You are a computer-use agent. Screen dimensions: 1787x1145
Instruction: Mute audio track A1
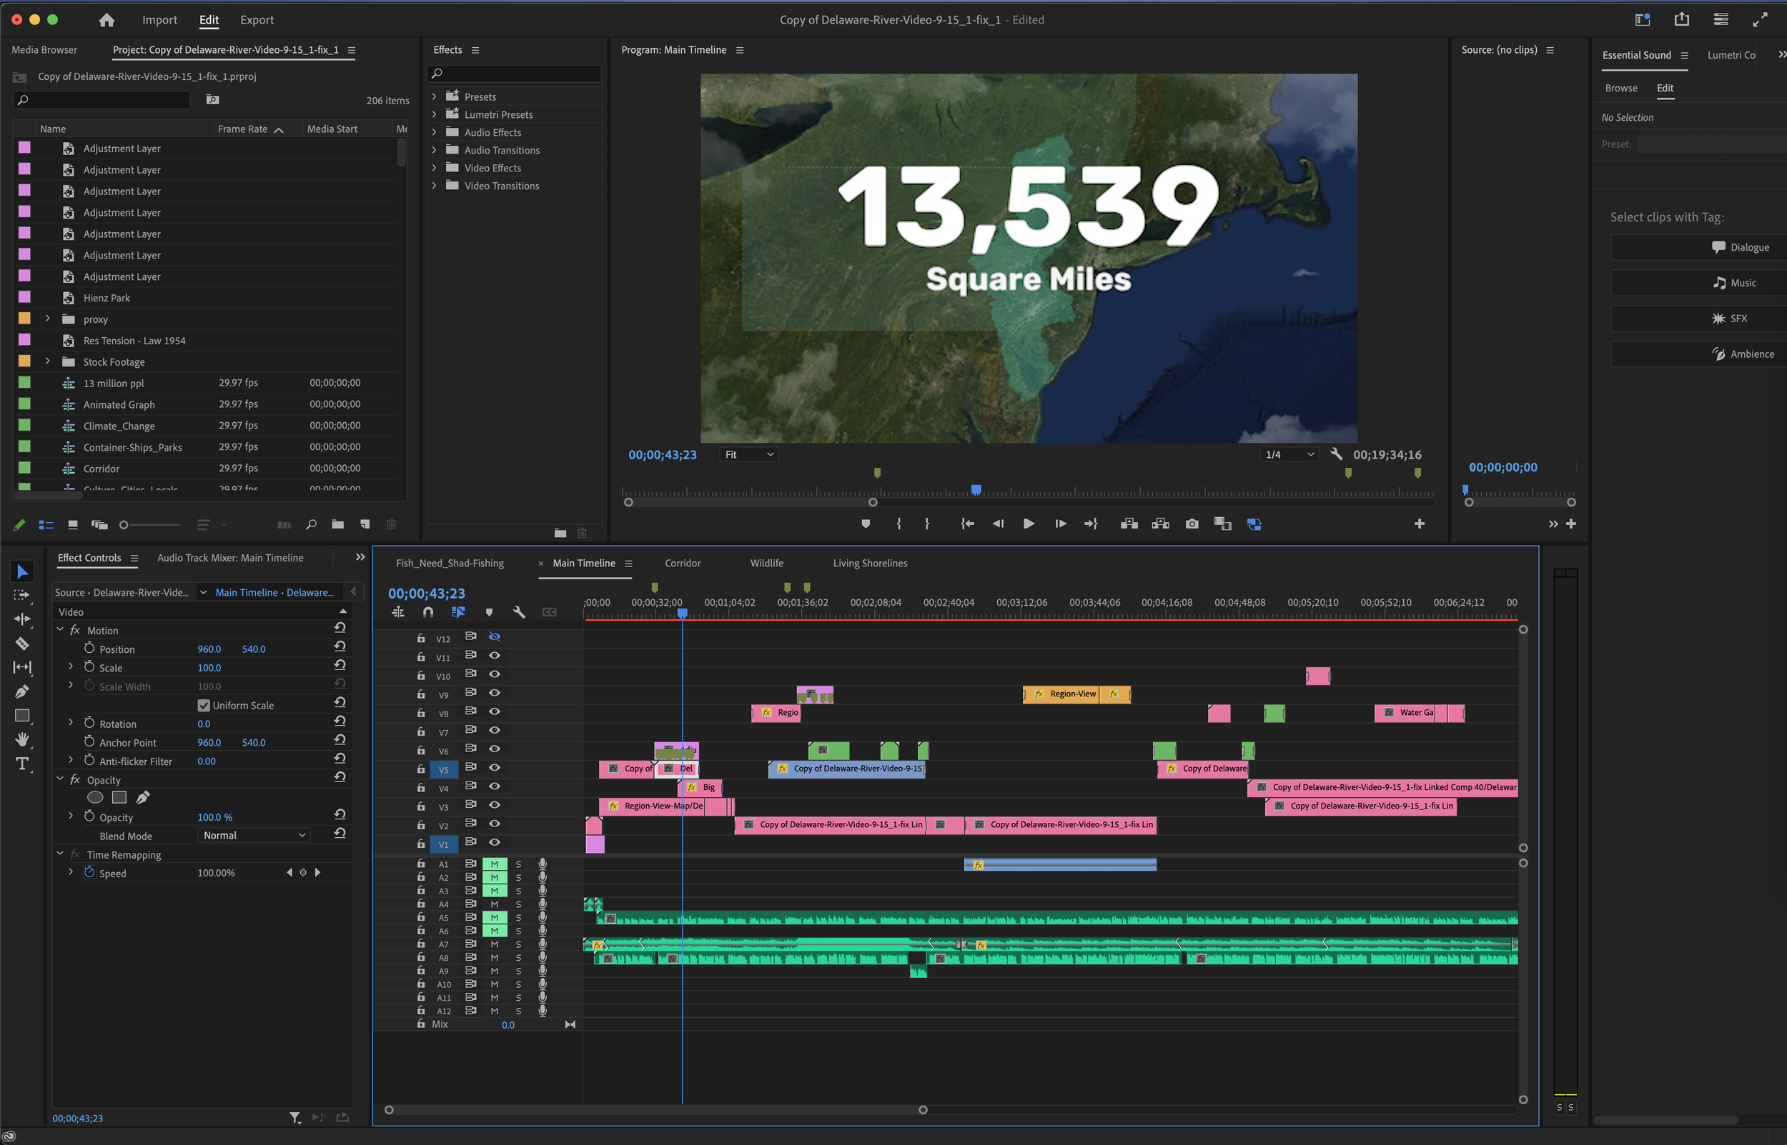click(494, 863)
